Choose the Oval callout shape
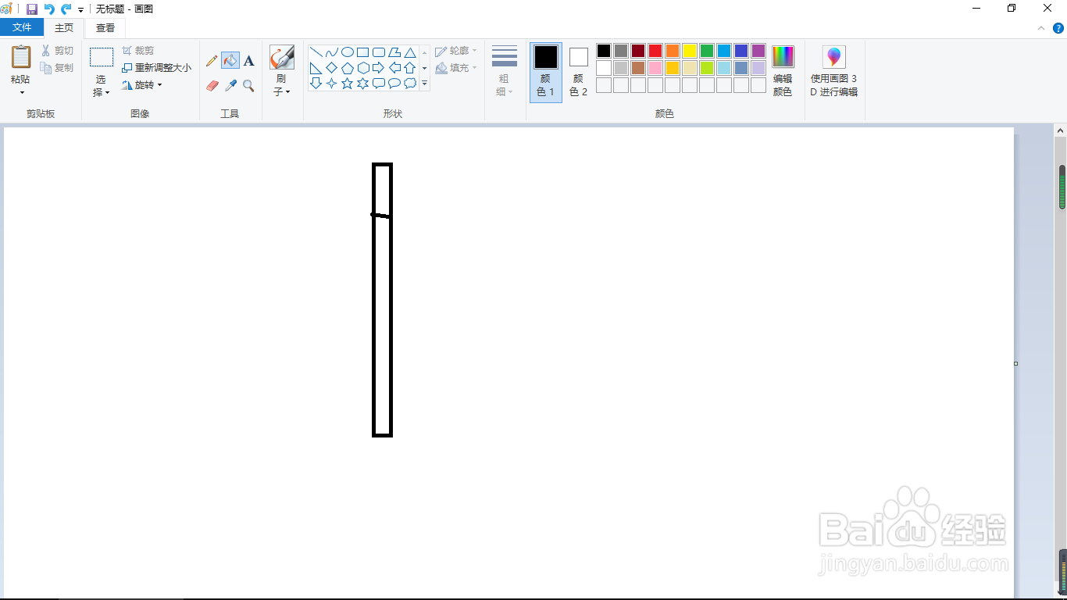Screen dimensions: 1067x600 [394, 83]
